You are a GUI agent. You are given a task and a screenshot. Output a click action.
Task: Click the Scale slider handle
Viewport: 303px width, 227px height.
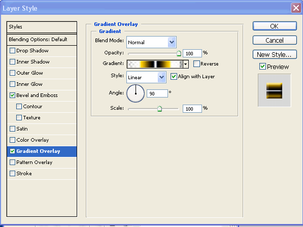coord(159,109)
